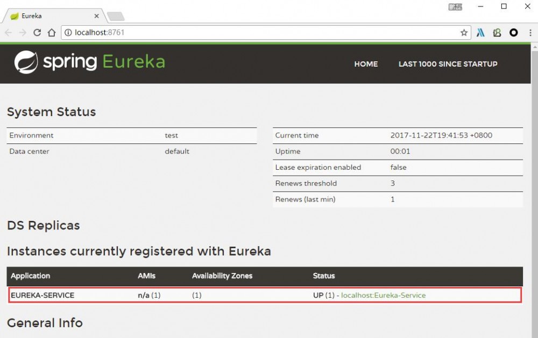Click the UP (1) status text
The width and height of the screenshot is (538, 338).
[323, 295]
